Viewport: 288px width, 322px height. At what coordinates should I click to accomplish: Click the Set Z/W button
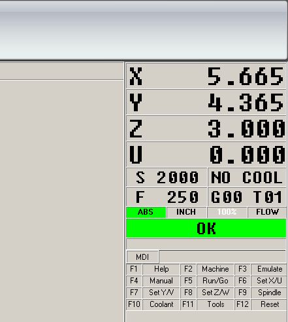point(216,293)
